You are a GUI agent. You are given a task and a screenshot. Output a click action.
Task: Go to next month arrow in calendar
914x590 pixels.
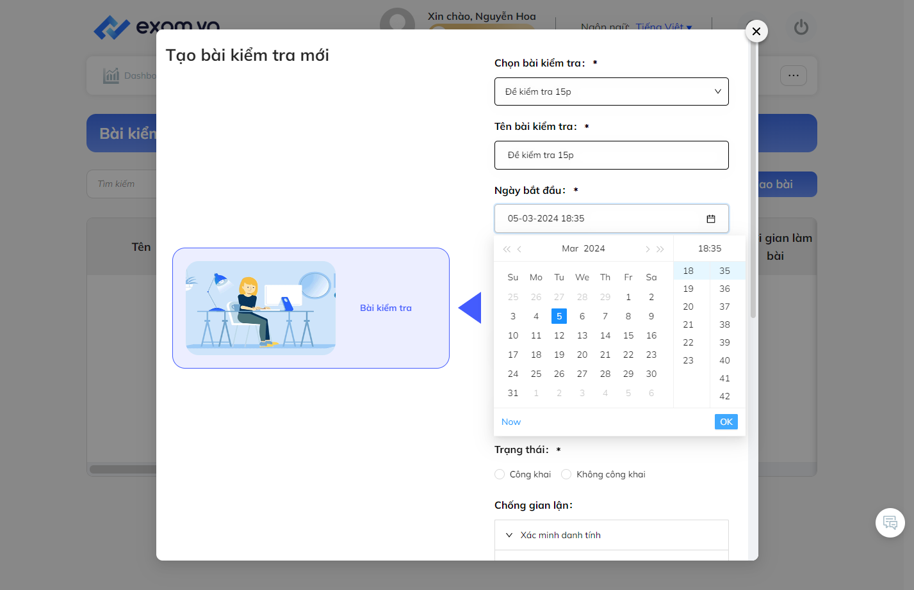click(x=648, y=249)
